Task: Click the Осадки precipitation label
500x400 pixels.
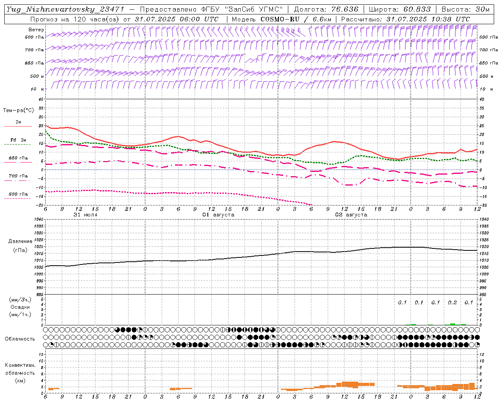Action: (x=20, y=307)
